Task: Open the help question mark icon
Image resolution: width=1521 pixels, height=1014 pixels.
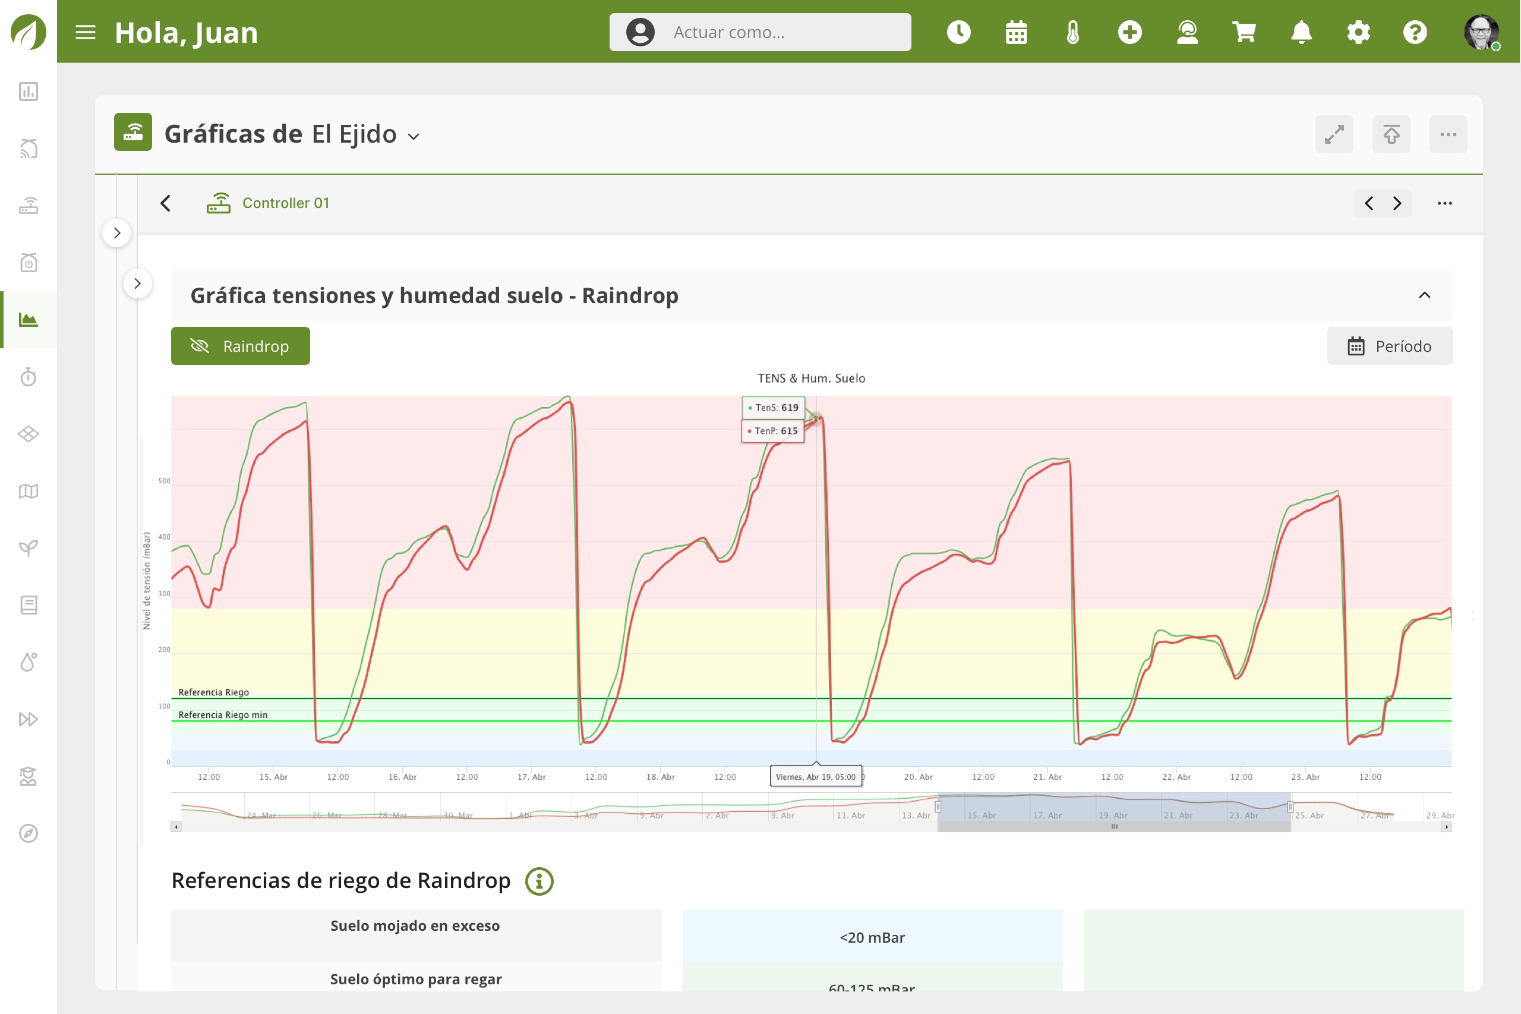Action: (x=1415, y=32)
